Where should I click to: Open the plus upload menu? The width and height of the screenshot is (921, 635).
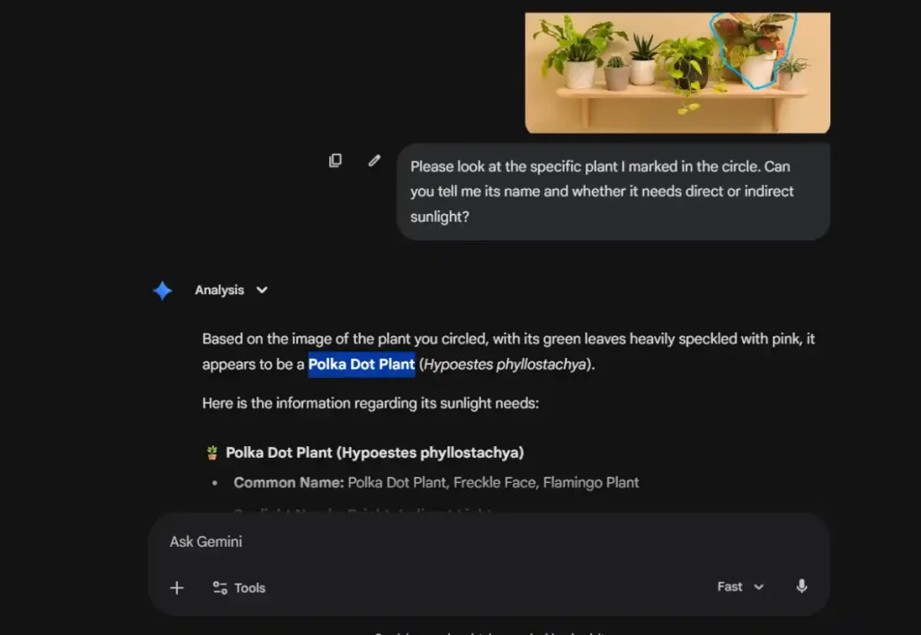coord(176,587)
